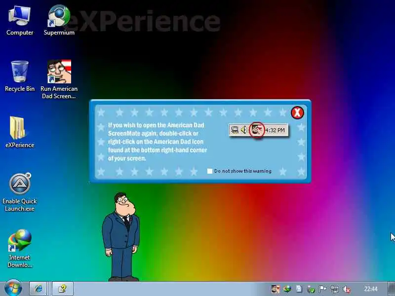Viewport: 395px width, 296px height.
Task: Close the American Dad warning dialog
Action: [297, 112]
